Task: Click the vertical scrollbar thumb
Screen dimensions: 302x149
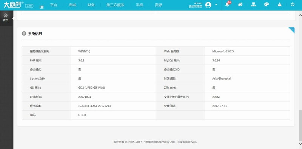Action: (x=300, y=126)
